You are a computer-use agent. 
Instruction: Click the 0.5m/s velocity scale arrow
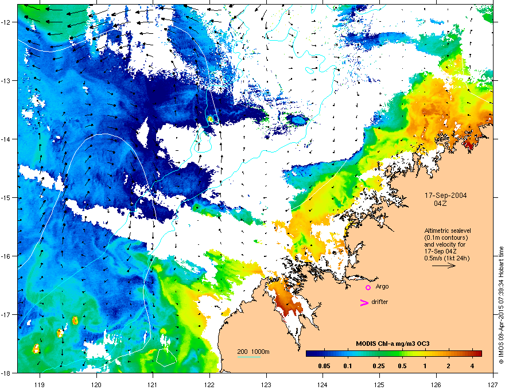coord(444,266)
